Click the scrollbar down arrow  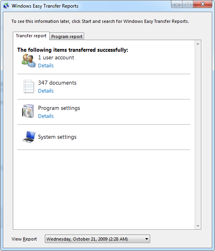point(198,226)
